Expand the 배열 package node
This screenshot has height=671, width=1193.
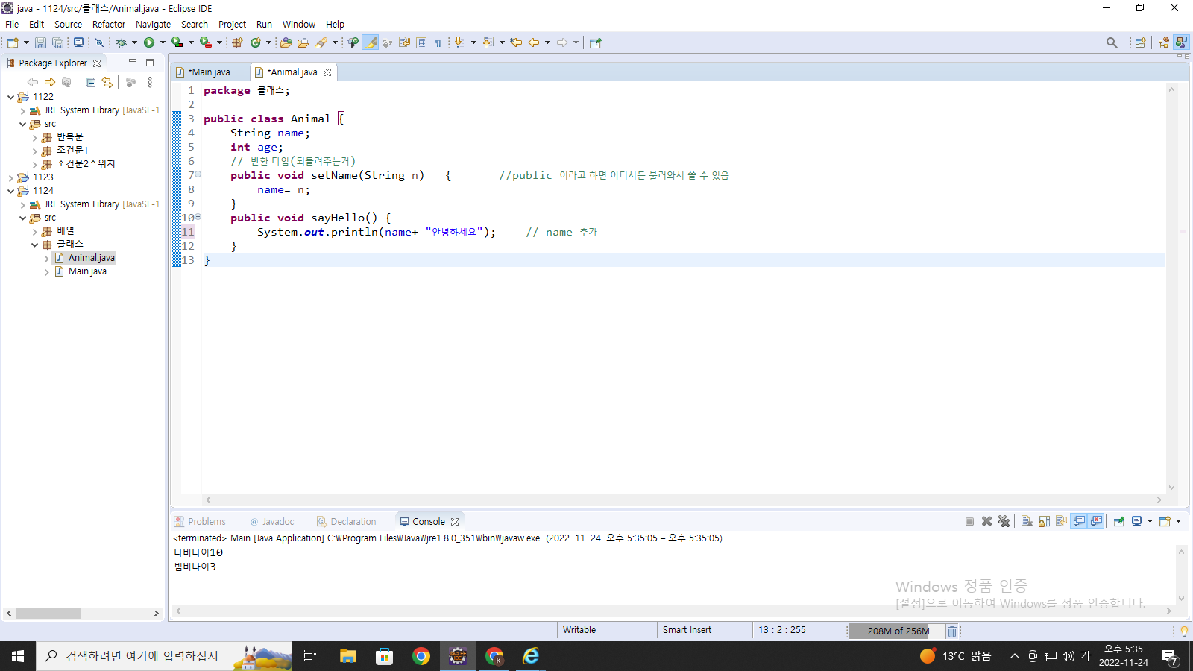(34, 231)
